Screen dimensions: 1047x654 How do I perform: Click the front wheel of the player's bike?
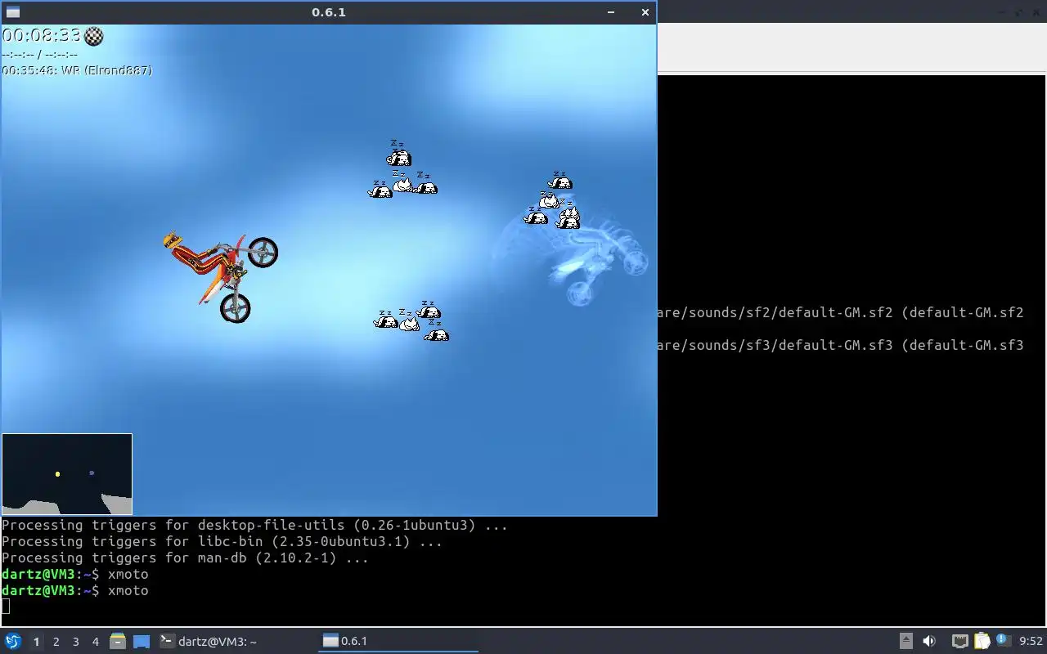263,252
